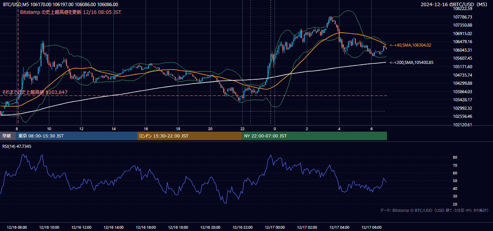Click price axis value 103428.17
The height and width of the screenshot is (231, 493).
(x=463, y=100)
